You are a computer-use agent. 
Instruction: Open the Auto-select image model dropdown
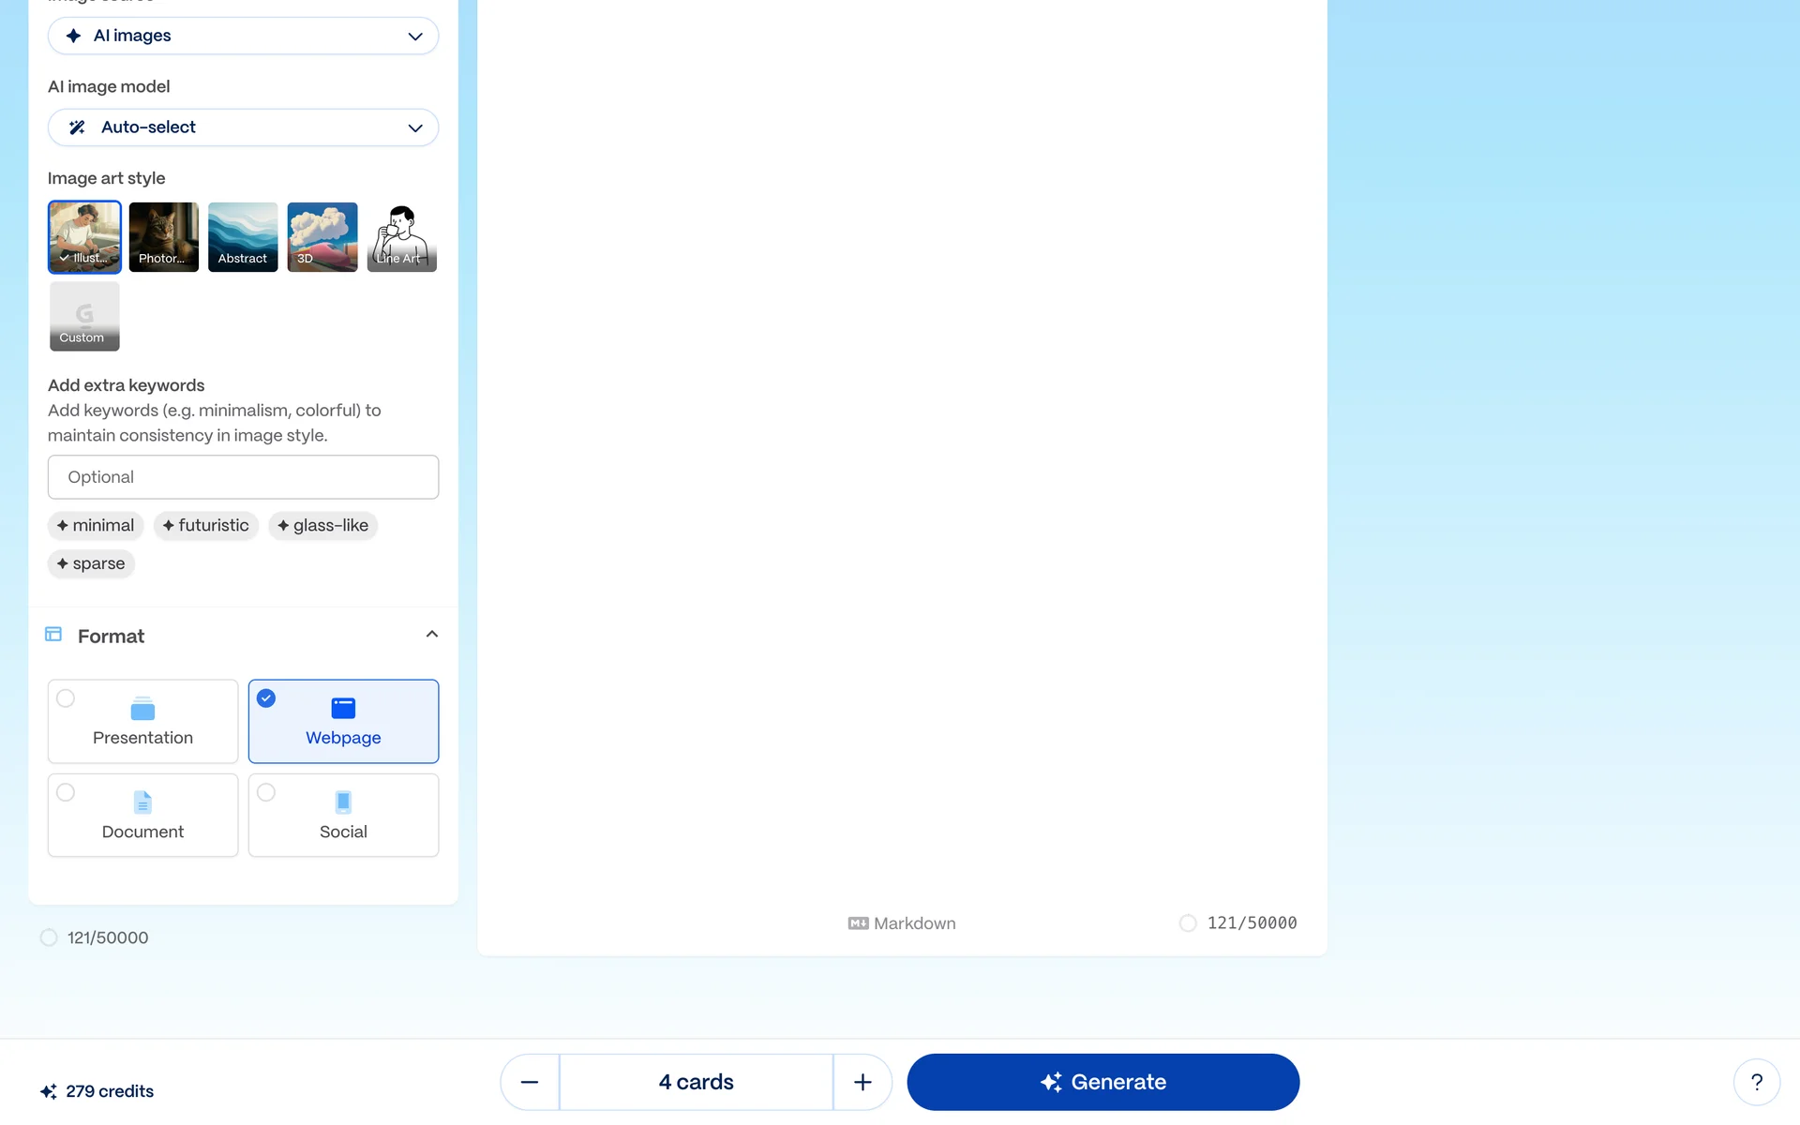(243, 127)
